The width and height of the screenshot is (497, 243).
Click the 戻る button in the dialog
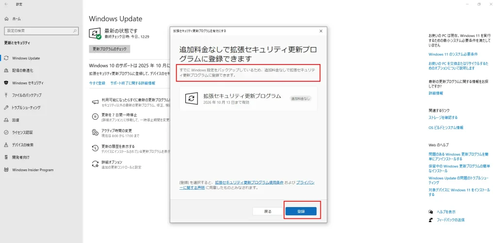[x=267, y=211]
